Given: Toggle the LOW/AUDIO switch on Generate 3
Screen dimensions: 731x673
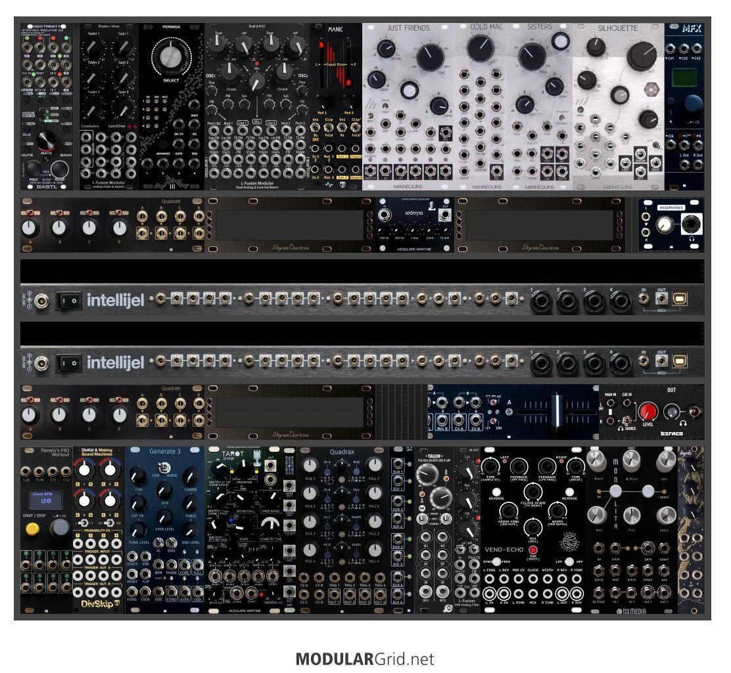Looking at the screenshot, I should point(164,467).
